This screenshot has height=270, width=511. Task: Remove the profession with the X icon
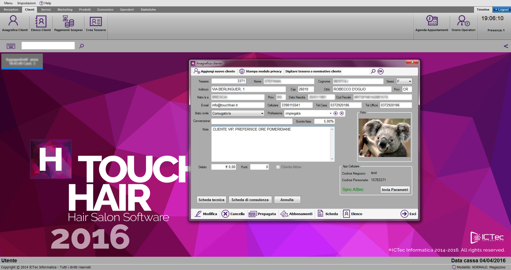pyautogui.click(x=342, y=113)
